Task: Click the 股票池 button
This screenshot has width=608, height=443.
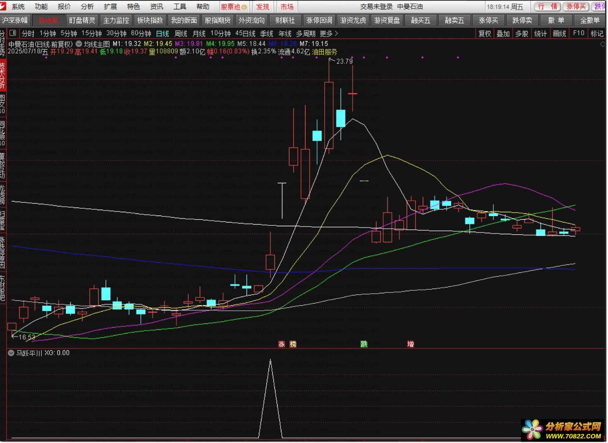Action: [x=234, y=7]
